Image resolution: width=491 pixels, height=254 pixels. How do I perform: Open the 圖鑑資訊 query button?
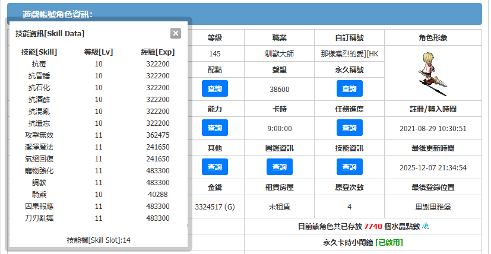280,167
